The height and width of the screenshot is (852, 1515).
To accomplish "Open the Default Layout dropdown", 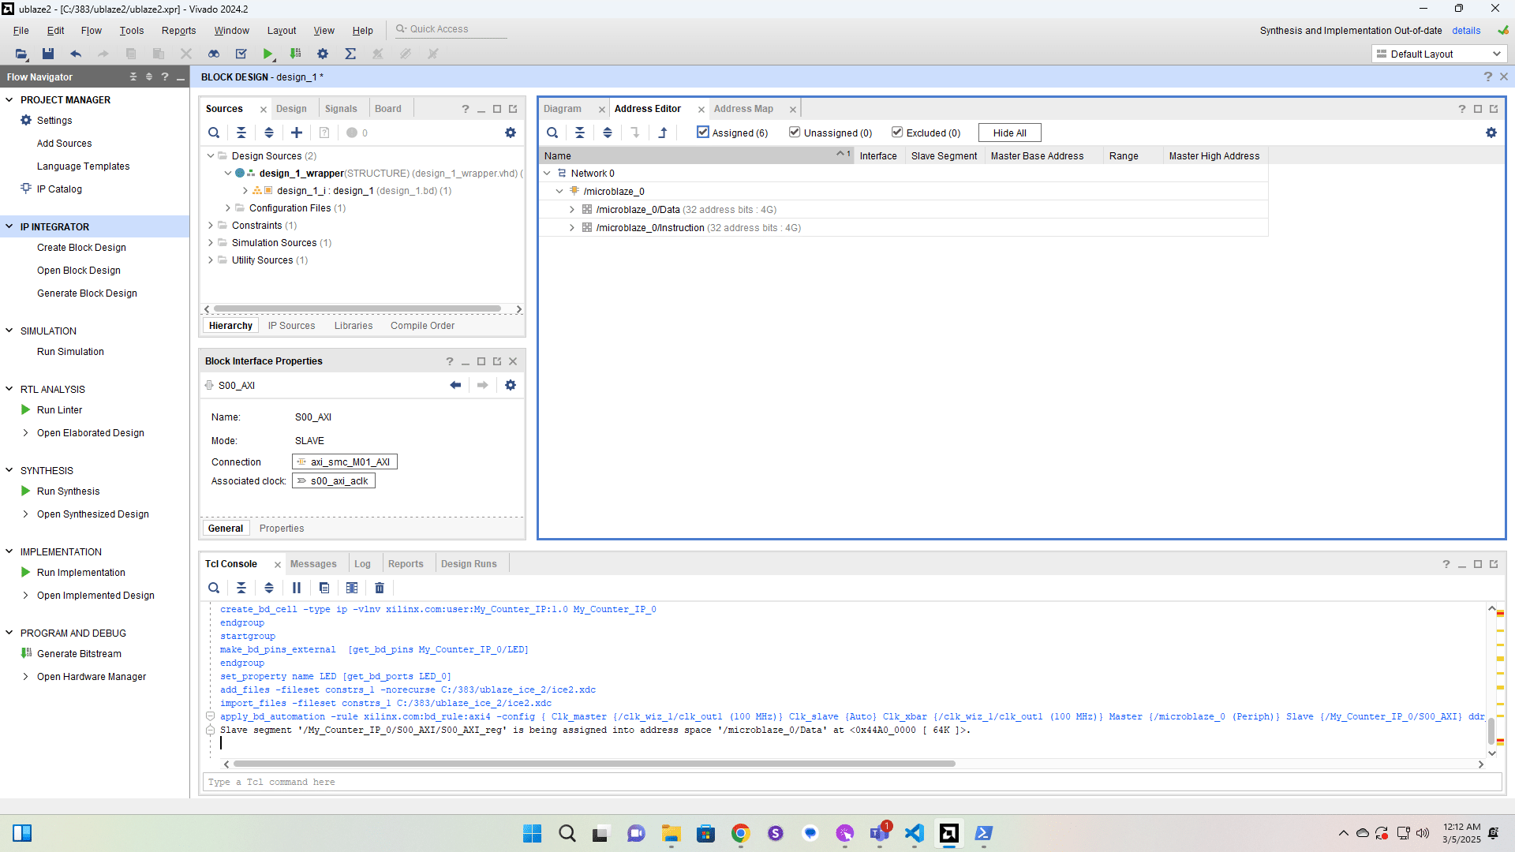I will click(x=1439, y=54).
